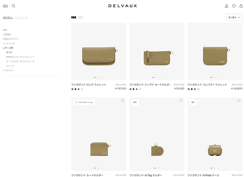Open the 並べ替え sort dropdown

pyautogui.click(x=234, y=17)
